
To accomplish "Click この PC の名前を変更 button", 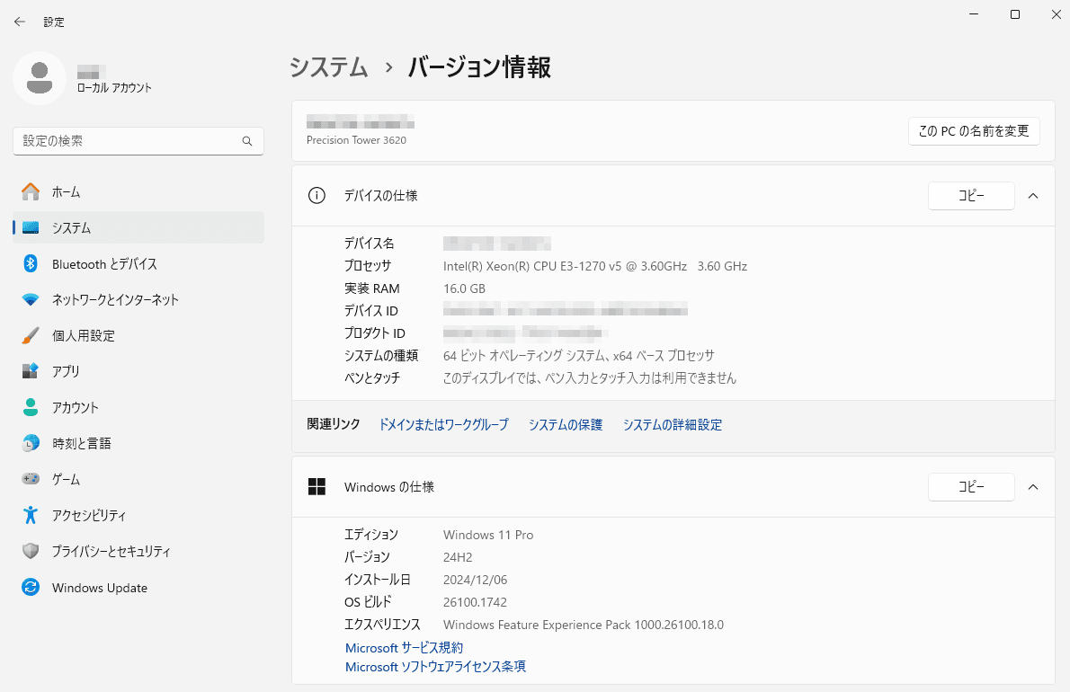I will click(974, 131).
